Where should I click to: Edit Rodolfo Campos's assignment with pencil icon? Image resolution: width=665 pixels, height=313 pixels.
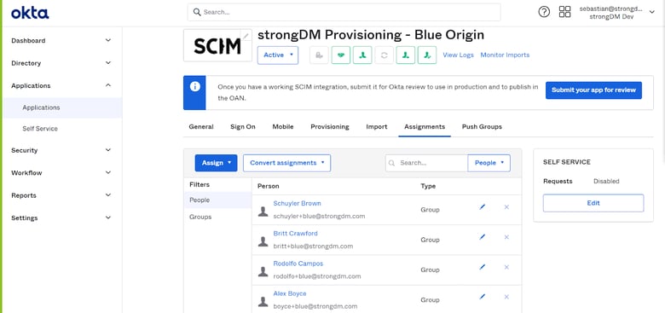coord(482,267)
